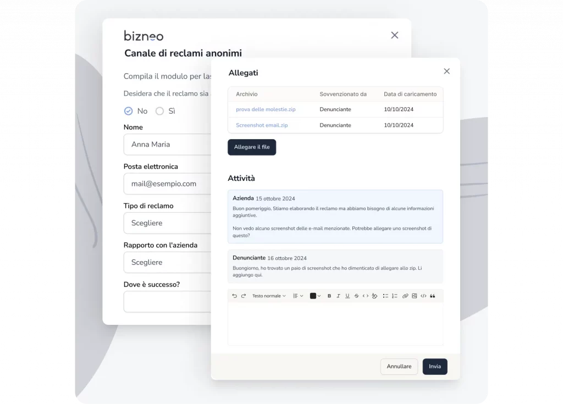Toggle bold formatting in the editor
The image size is (563, 404).
coord(329,296)
